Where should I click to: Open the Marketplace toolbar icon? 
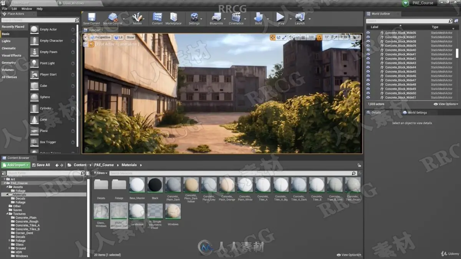(173, 17)
